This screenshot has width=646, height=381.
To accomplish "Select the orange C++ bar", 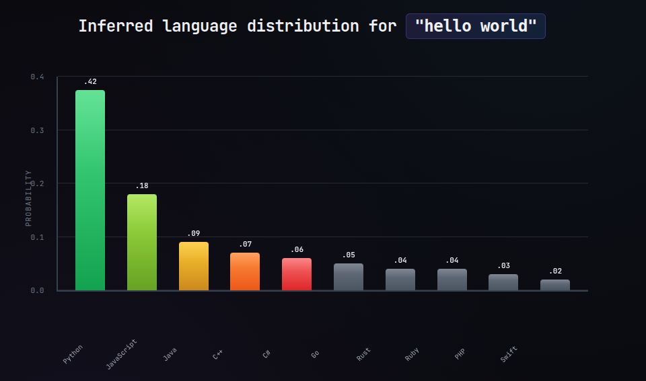I will click(245, 271).
